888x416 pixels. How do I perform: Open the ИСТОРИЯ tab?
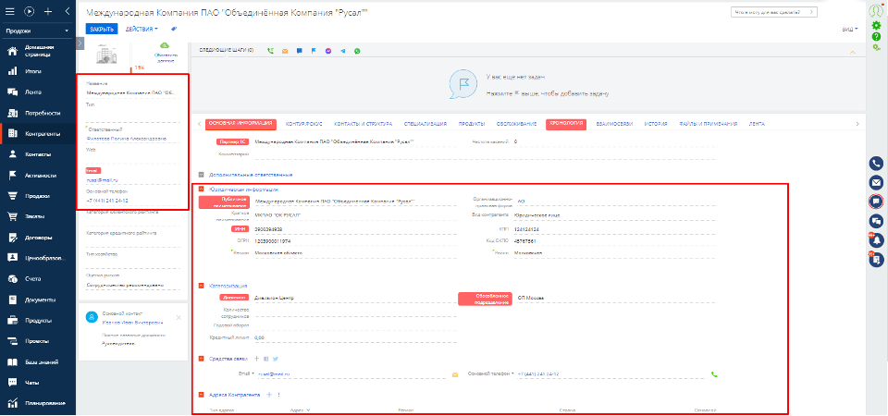click(655, 123)
